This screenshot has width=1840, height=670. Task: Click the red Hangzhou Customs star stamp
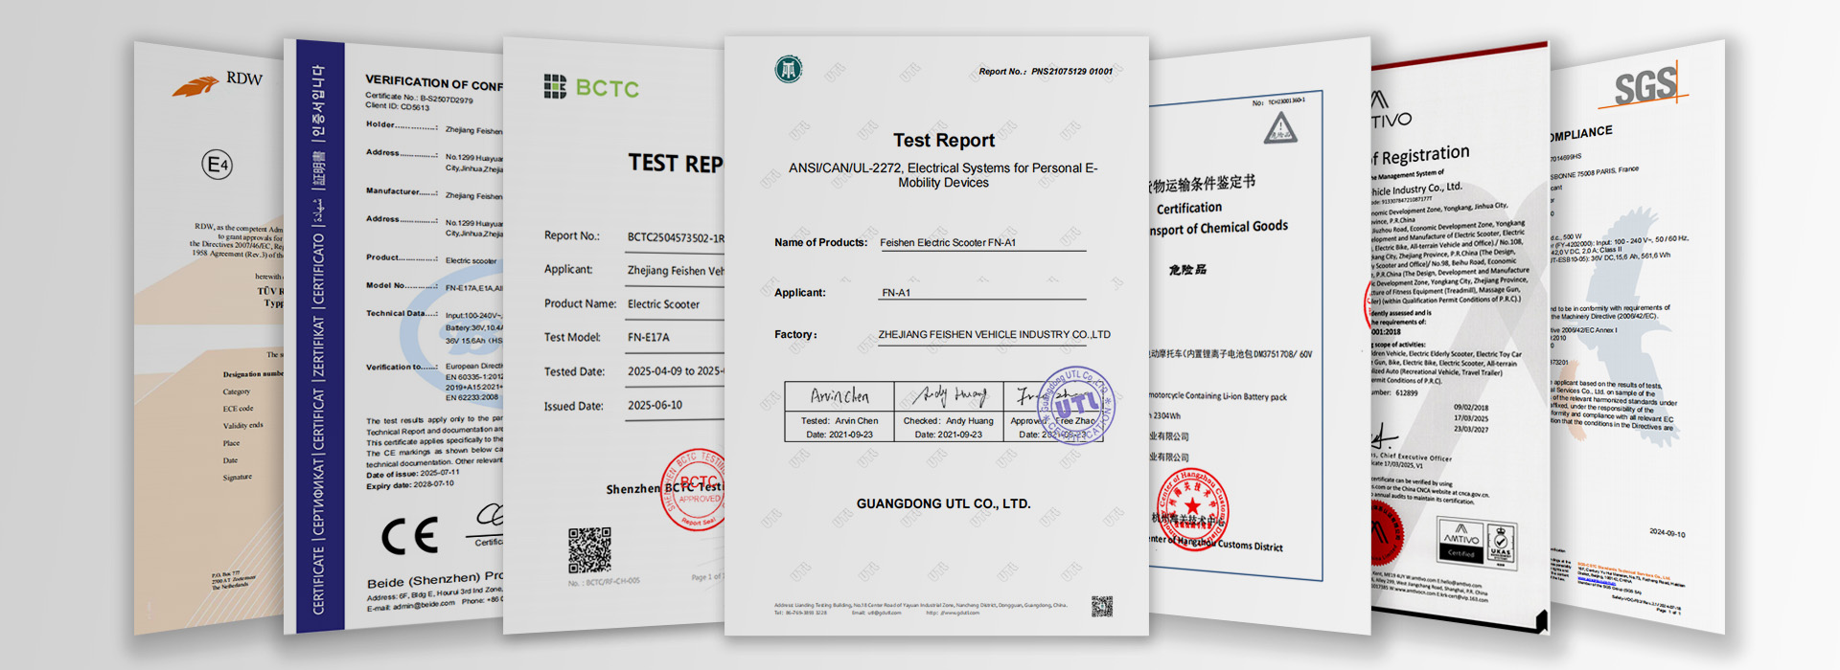point(1192,507)
